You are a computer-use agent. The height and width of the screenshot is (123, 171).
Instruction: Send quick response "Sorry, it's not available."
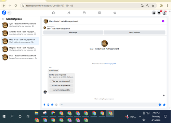click(61, 90)
